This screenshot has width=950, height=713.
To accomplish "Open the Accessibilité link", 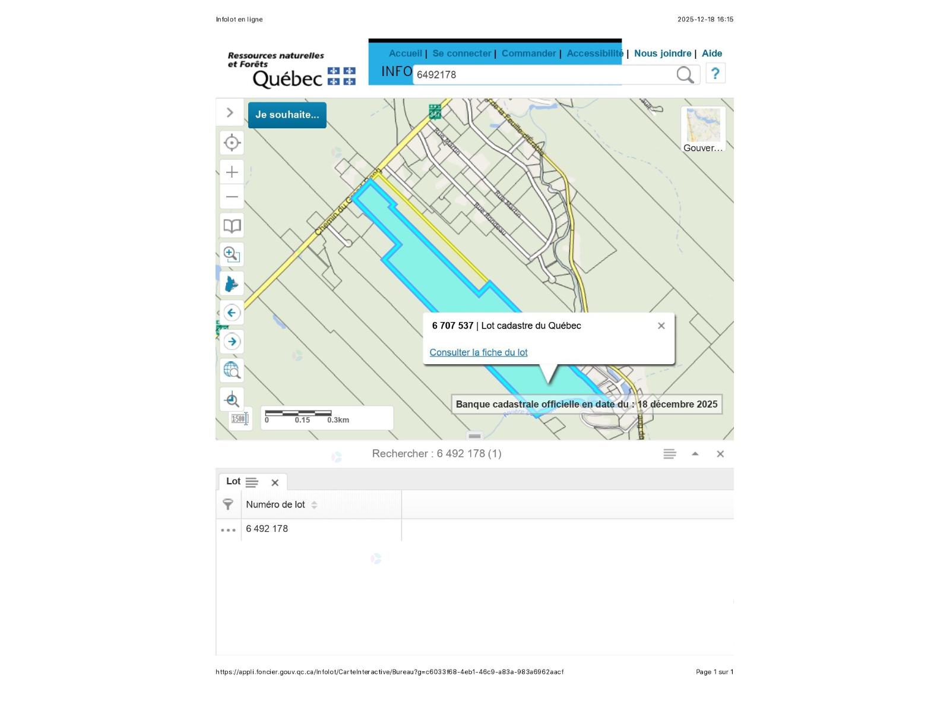I will pyautogui.click(x=595, y=53).
